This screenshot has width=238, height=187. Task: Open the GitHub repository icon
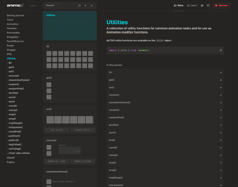208,6
